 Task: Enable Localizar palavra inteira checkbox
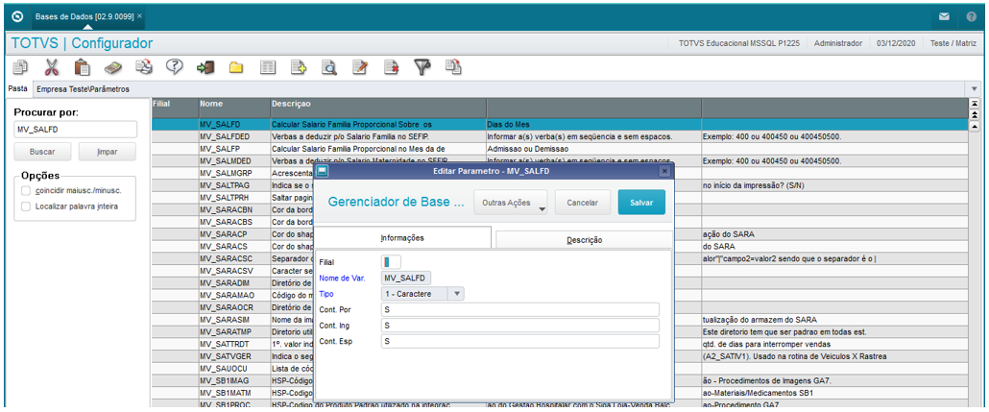point(25,206)
